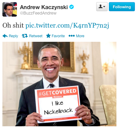Expand the user actions dropdown caret
The width and height of the screenshot is (137, 129).
pos(104,7)
